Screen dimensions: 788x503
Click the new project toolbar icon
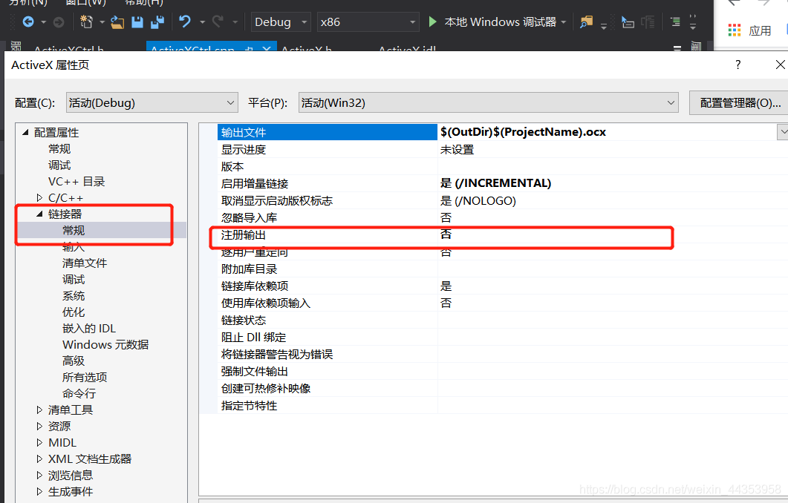[86, 22]
